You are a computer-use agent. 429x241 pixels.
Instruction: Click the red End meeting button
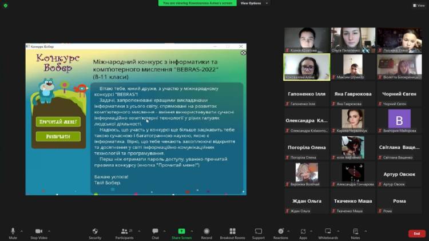coord(416,234)
